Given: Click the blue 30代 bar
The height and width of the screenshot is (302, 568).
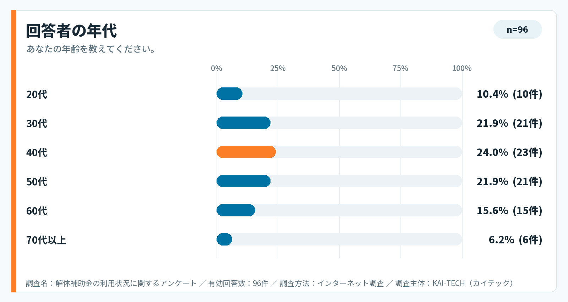Looking at the screenshot, I should point(244,123).
